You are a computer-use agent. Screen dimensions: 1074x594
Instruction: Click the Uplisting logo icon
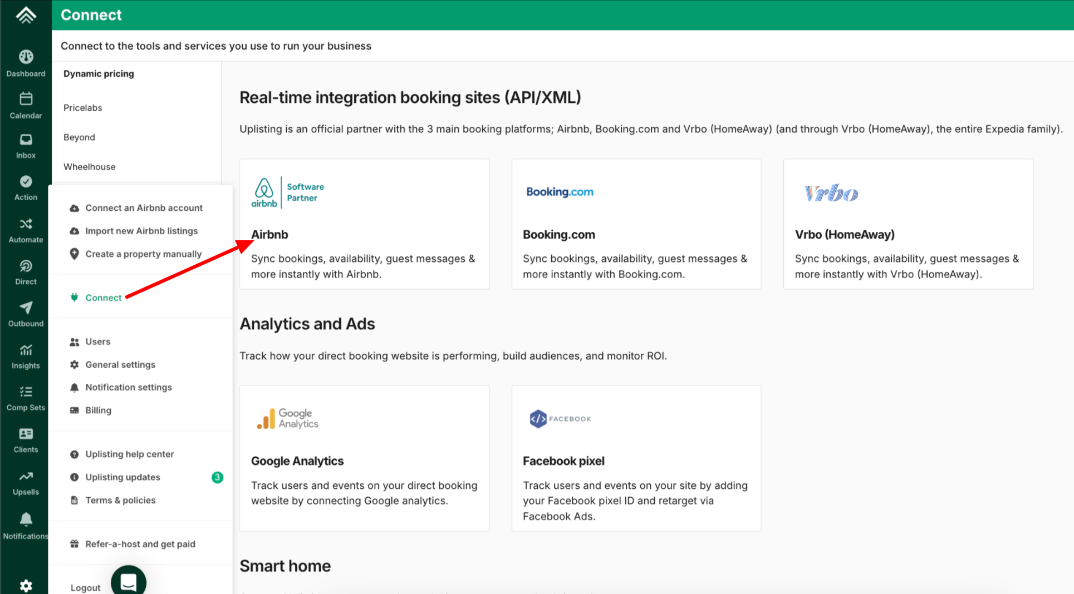26,15
